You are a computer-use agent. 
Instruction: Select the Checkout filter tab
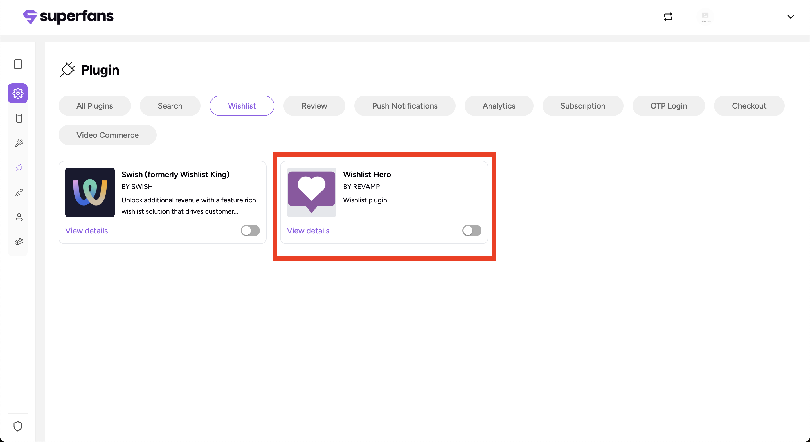pos(749,106)
